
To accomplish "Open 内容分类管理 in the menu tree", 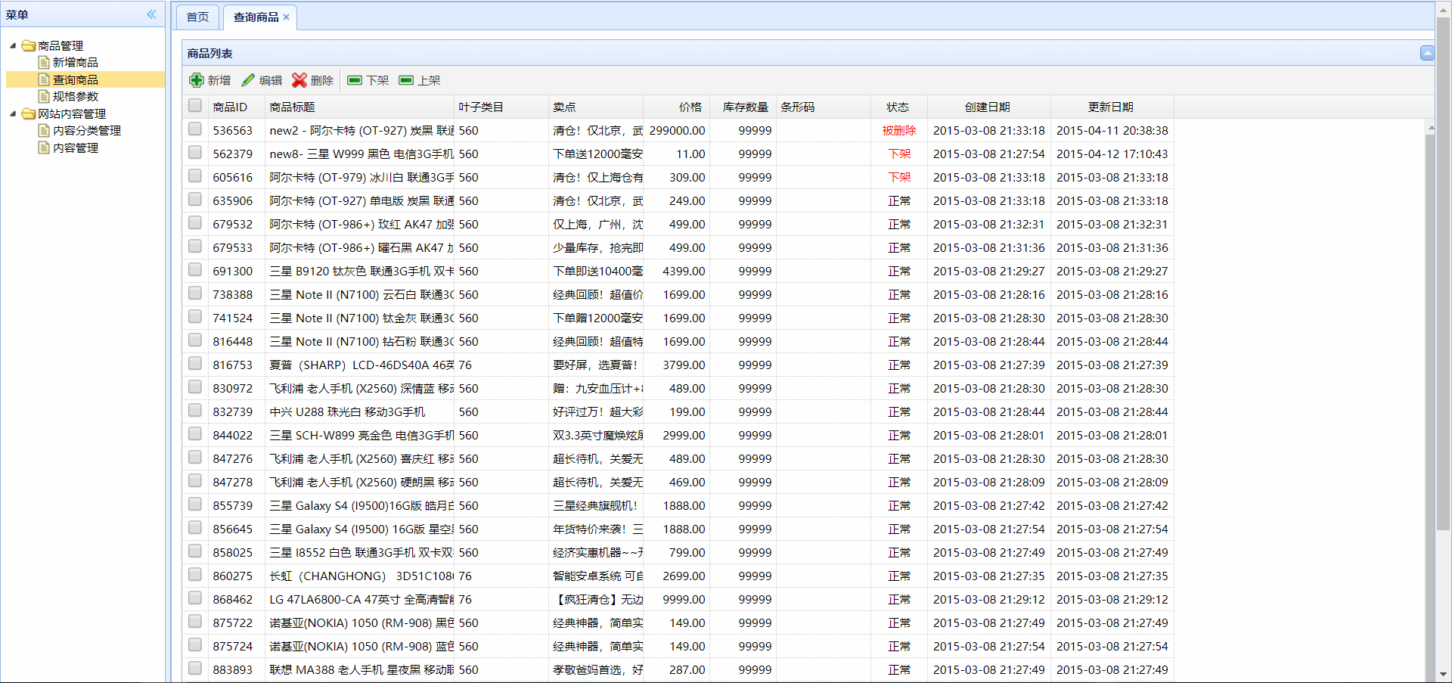I will (87, 130).
